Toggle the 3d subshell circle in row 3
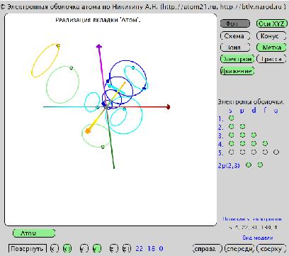289x256 pixels. click(254, 135)
